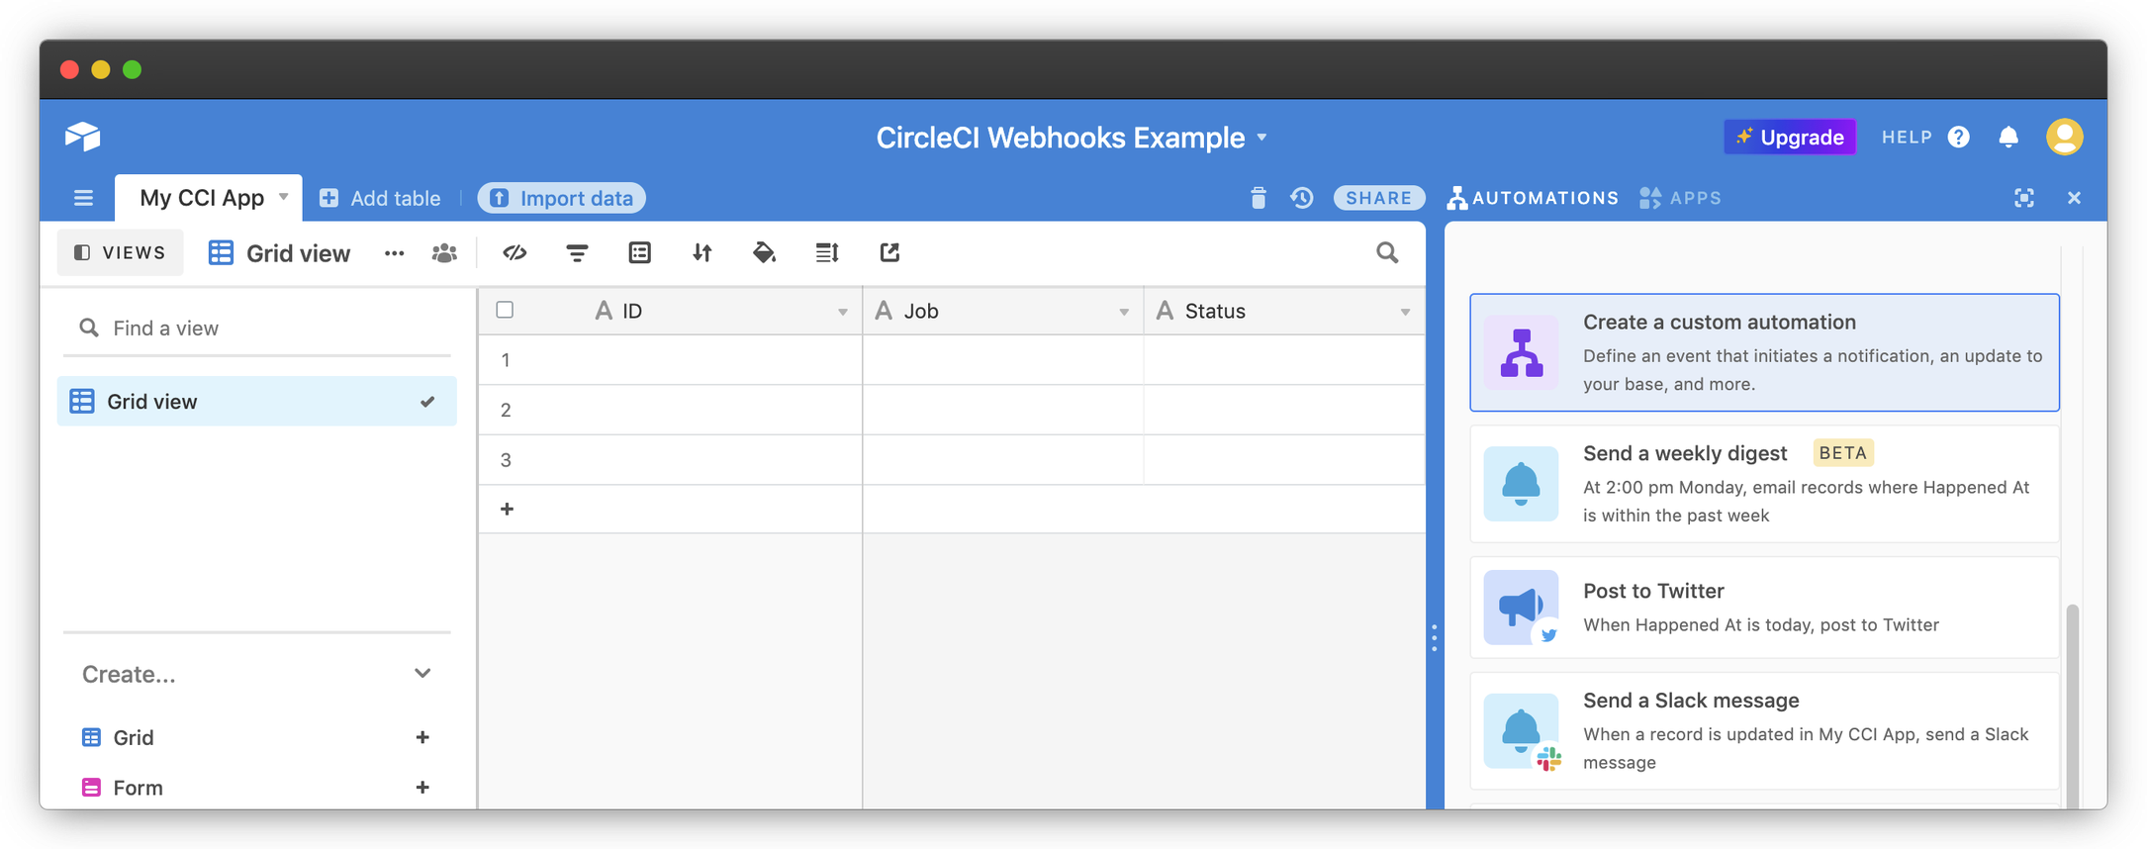
Task: Open the AUTOMATIONS tab
Action: [1533, 198]
